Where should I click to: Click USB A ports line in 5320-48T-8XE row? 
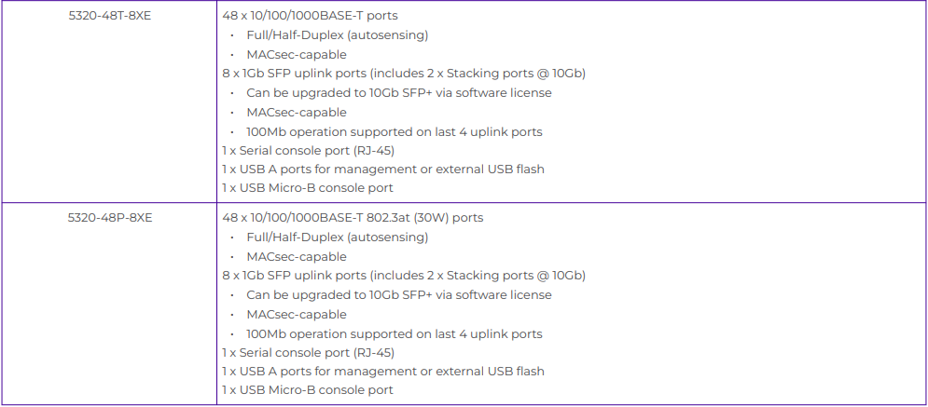coord(382,170)
